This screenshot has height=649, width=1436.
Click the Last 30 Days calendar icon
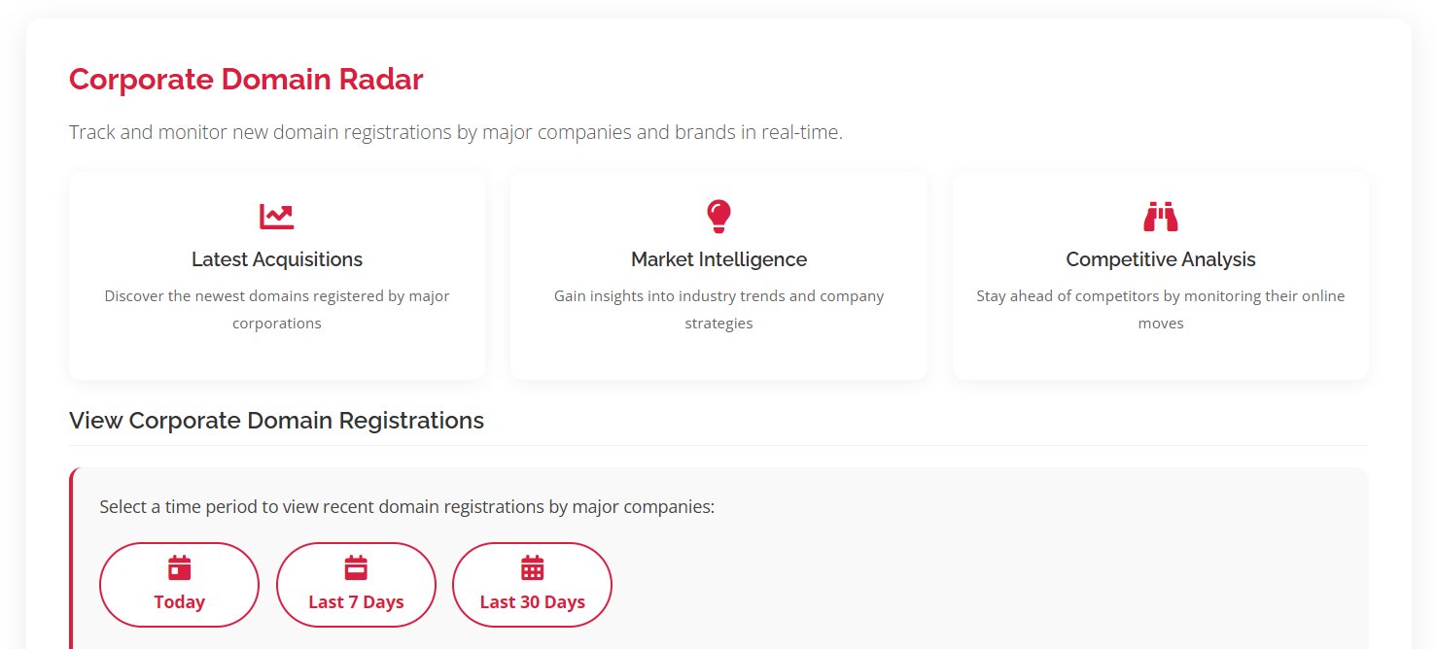point(532,567)
